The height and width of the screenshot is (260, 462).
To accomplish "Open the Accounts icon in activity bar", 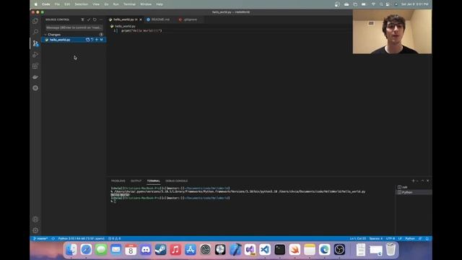I will pyautogui.click(x=35, y=220).
